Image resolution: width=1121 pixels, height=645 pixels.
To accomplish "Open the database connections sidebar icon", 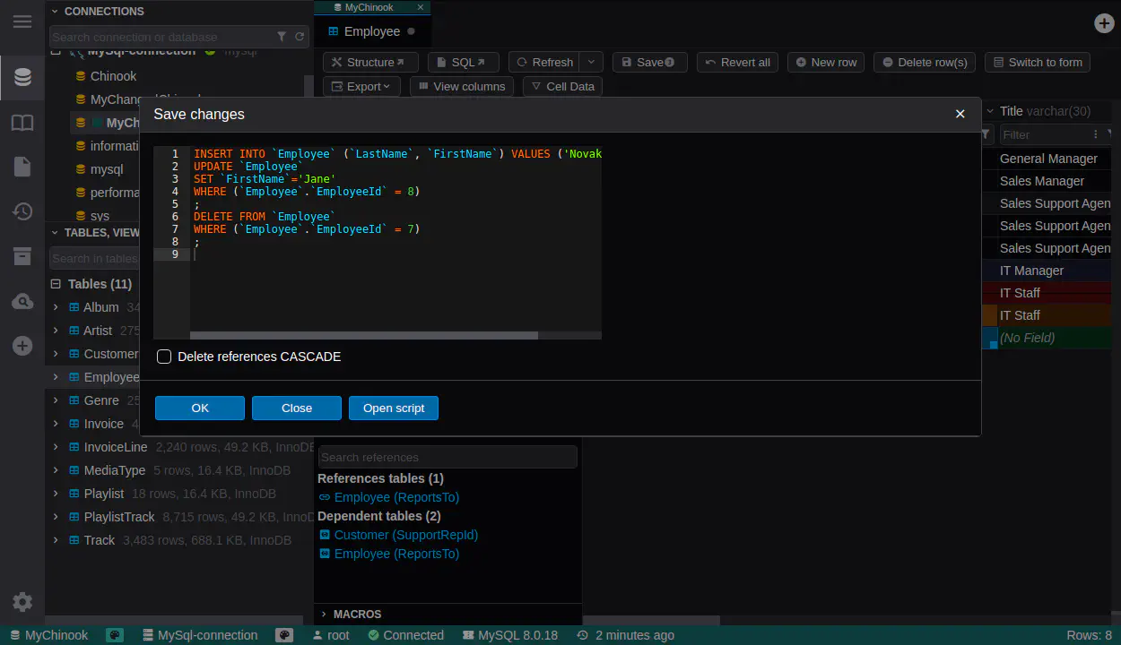I will pos(22,78).
